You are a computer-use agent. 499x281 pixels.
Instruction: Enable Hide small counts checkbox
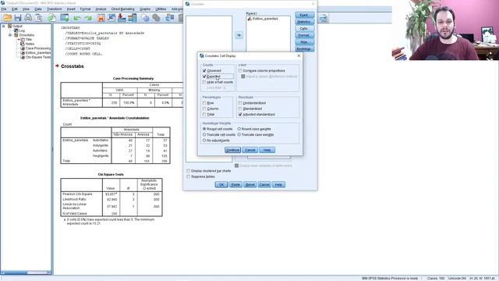tap(204, 82)
